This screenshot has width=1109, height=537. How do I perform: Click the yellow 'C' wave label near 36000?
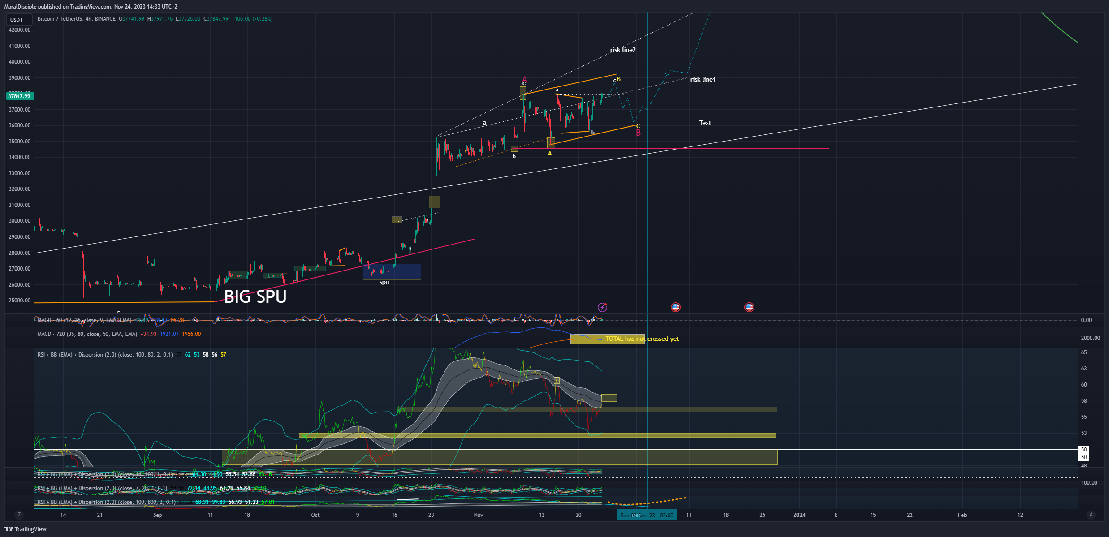click(x=638, y=126)
